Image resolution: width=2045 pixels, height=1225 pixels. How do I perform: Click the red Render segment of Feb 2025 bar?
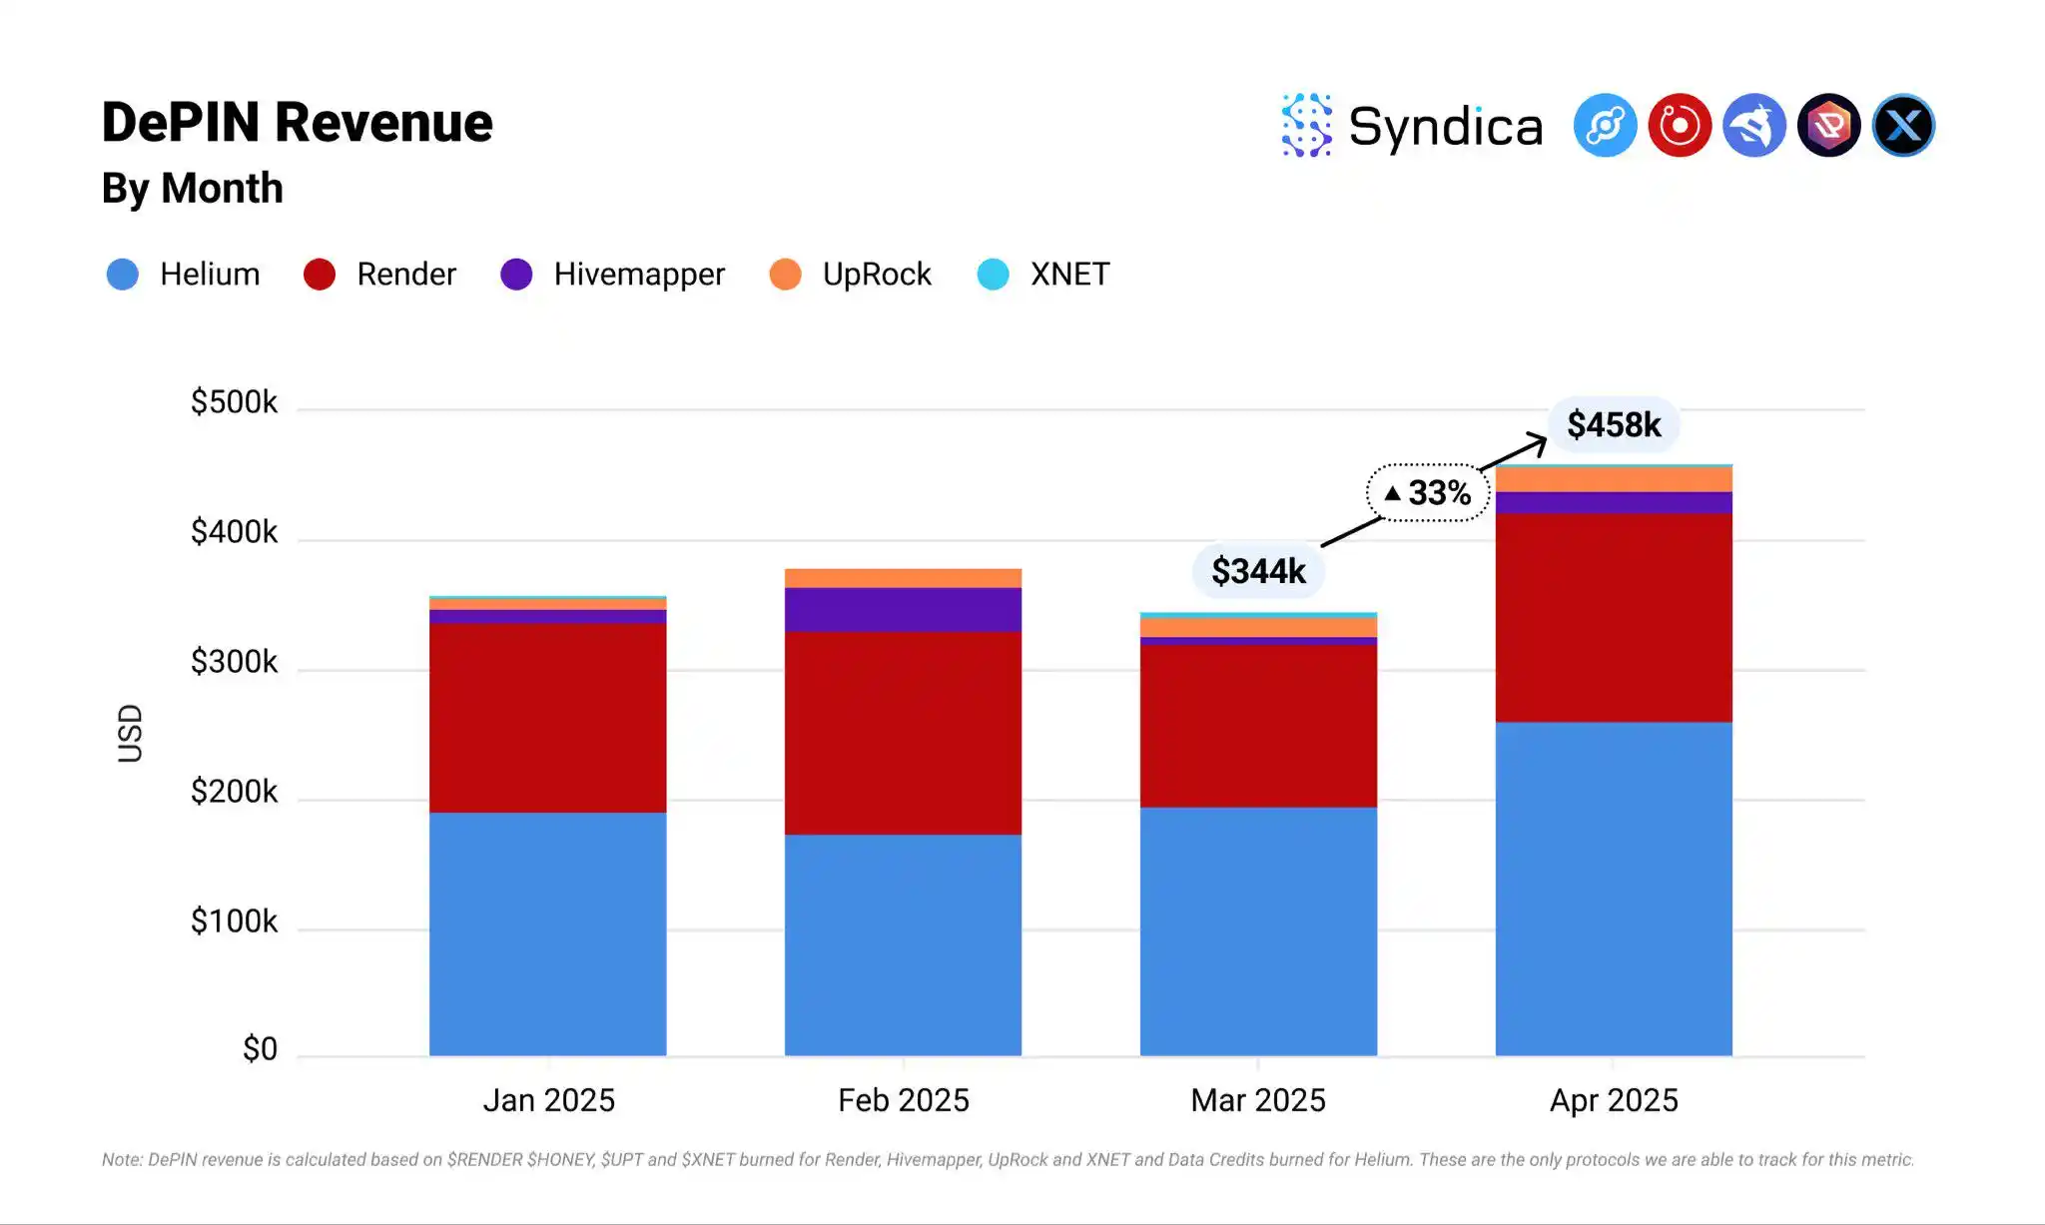[x=903, y=734]
